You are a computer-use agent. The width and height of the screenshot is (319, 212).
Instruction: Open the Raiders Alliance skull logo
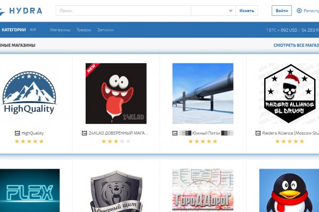pos(290,94)
